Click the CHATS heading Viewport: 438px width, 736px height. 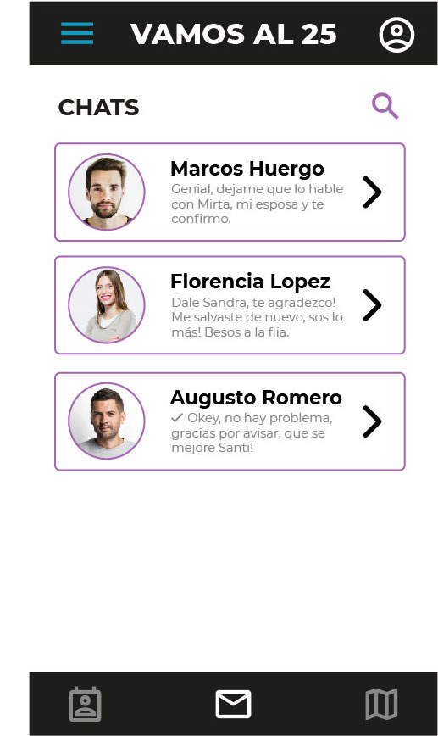click(98, 108)
